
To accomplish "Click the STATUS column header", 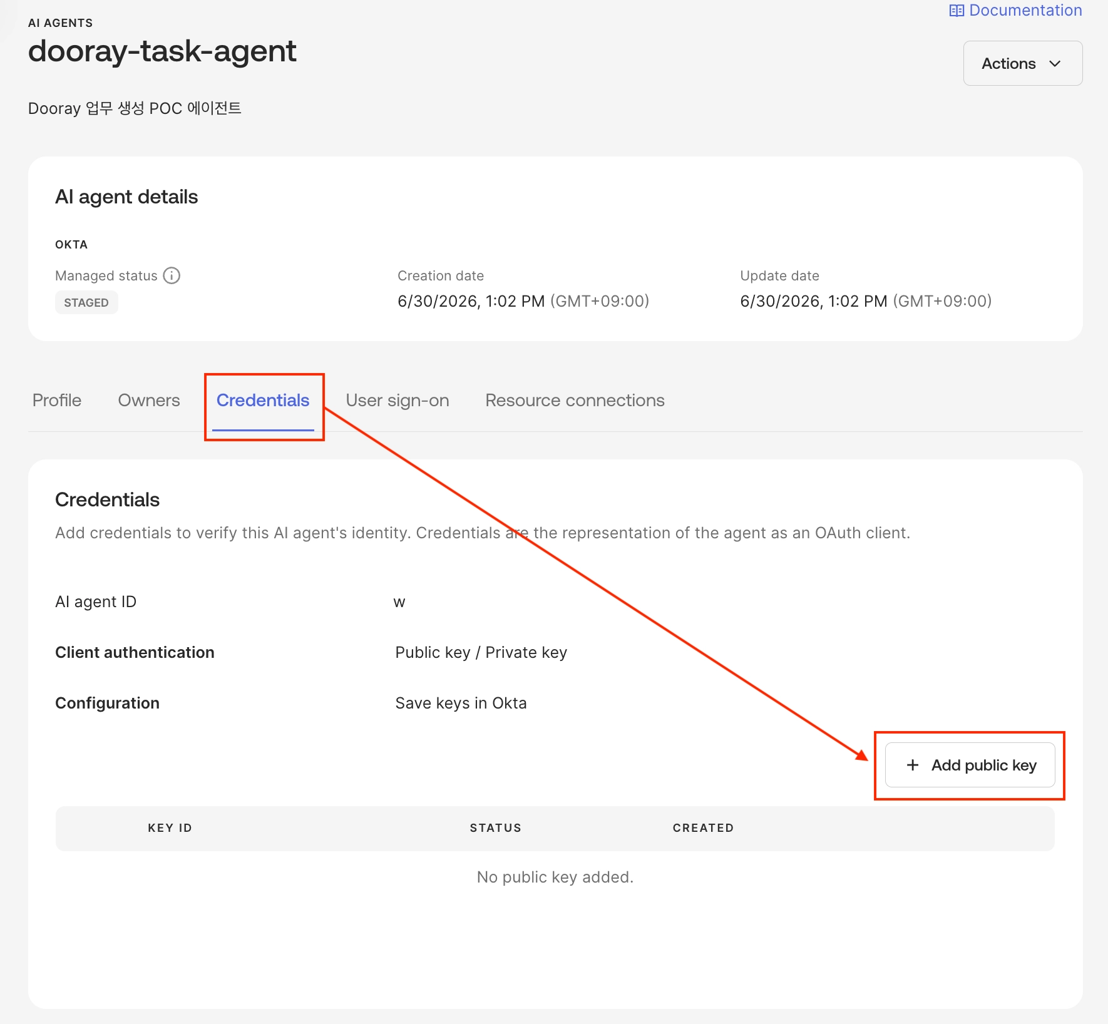I will click(495, 827).
